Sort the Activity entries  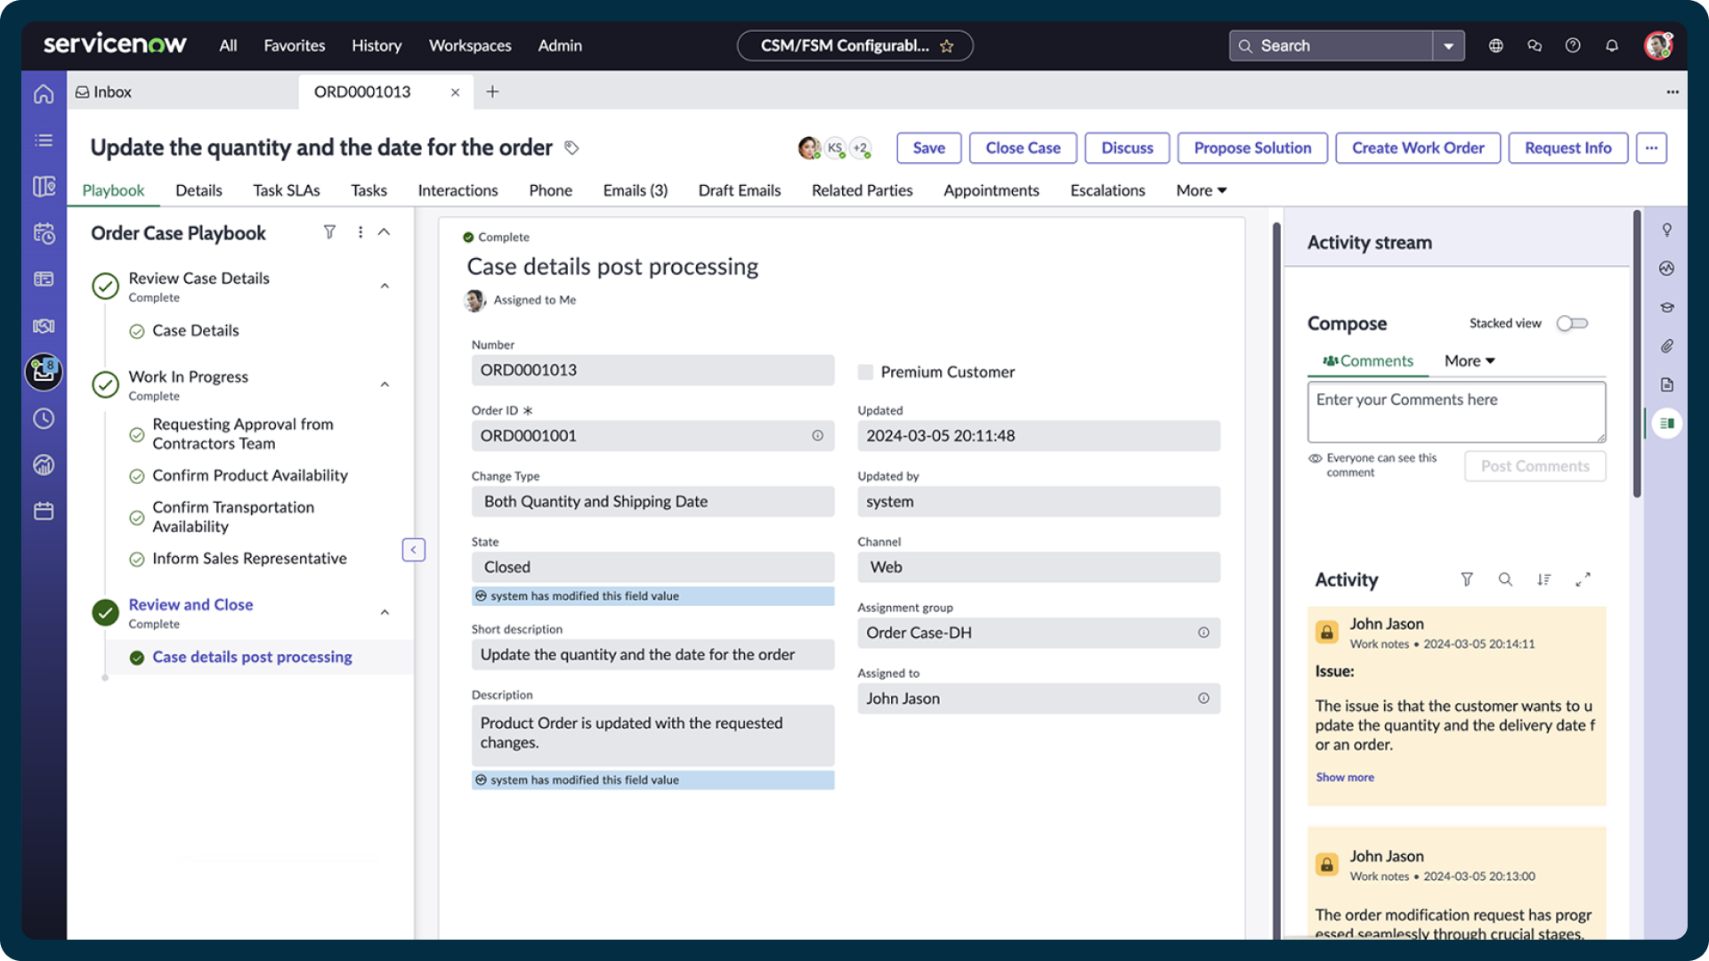coord(1543,579)
